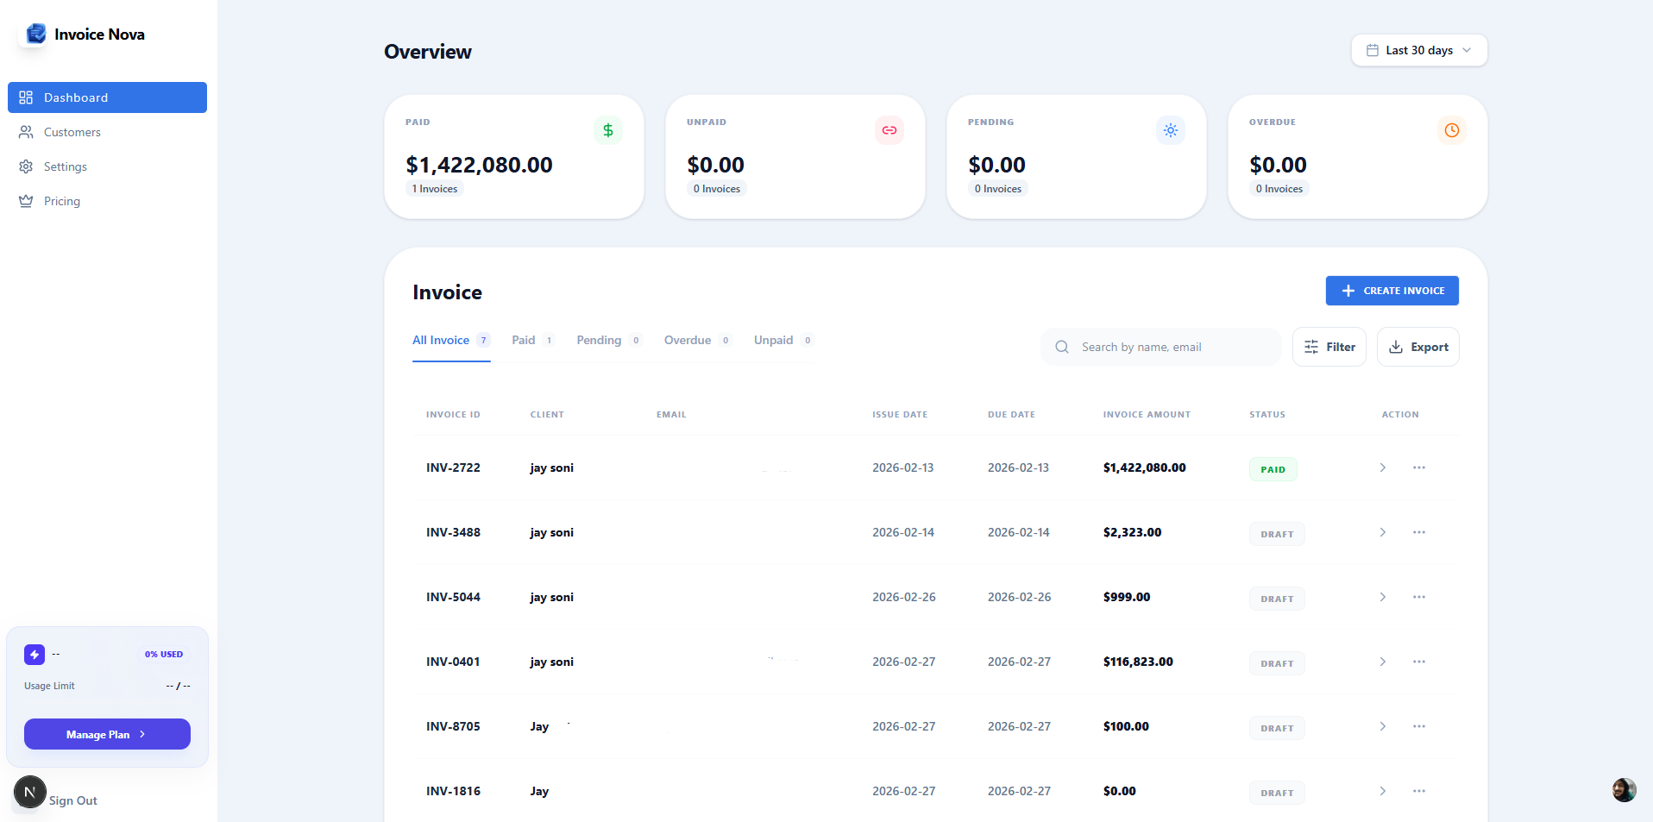
Task: Expand INV-2722 row with its chevron
Action: pos(1383,467)
